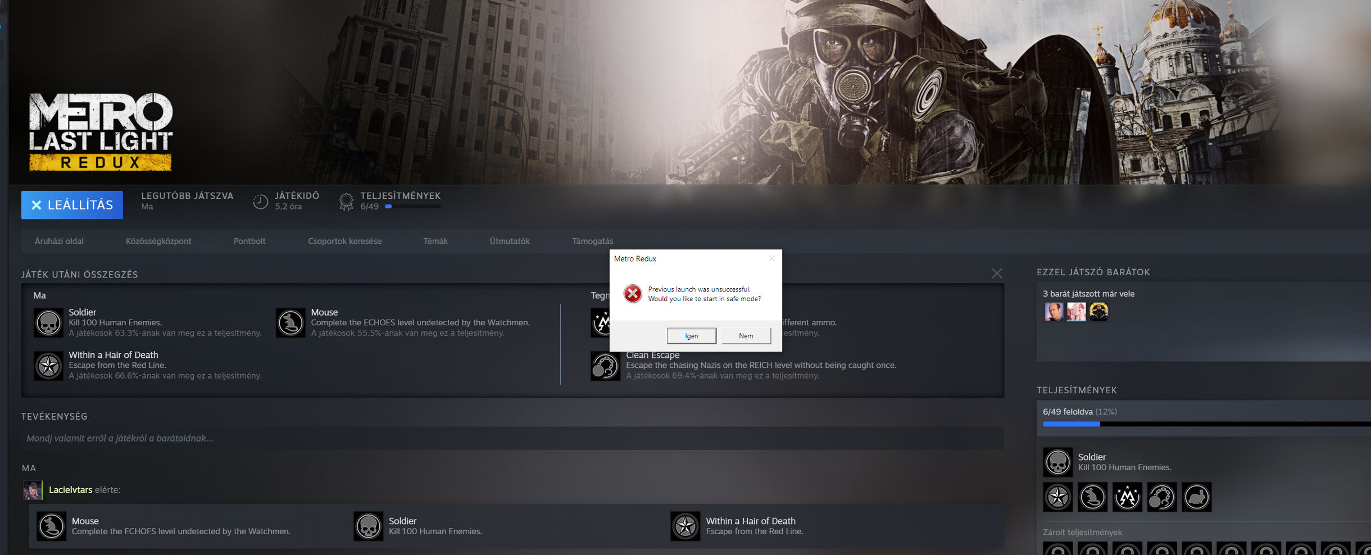The image size is (1371, 555).
Task: Click the Lacielvtars avatar in the activity feed
Action: (x=33, y=490)
